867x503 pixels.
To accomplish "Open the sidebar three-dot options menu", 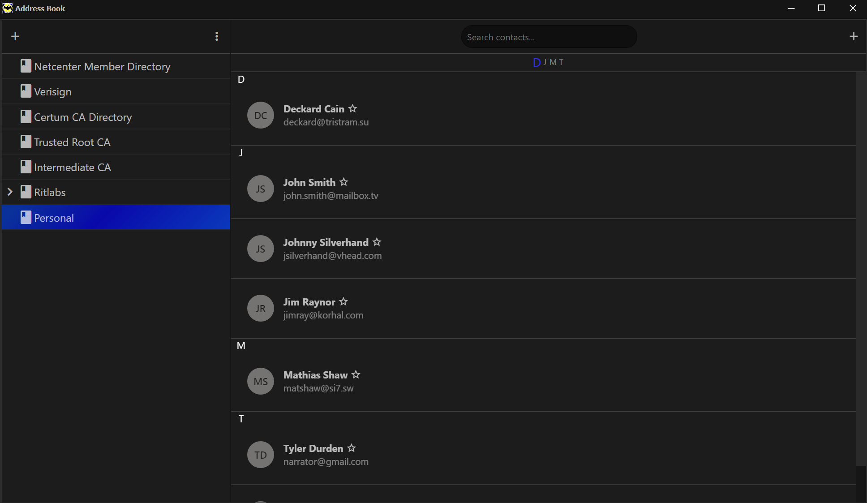I will 217,36.
